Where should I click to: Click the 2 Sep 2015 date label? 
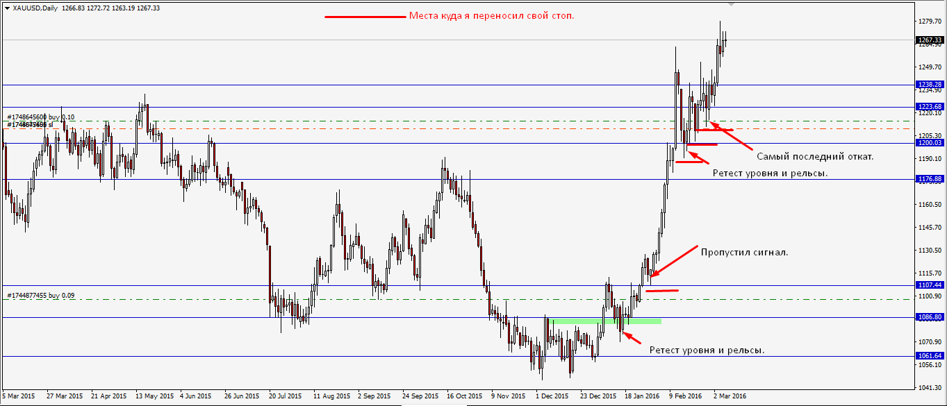click(374, 396)
